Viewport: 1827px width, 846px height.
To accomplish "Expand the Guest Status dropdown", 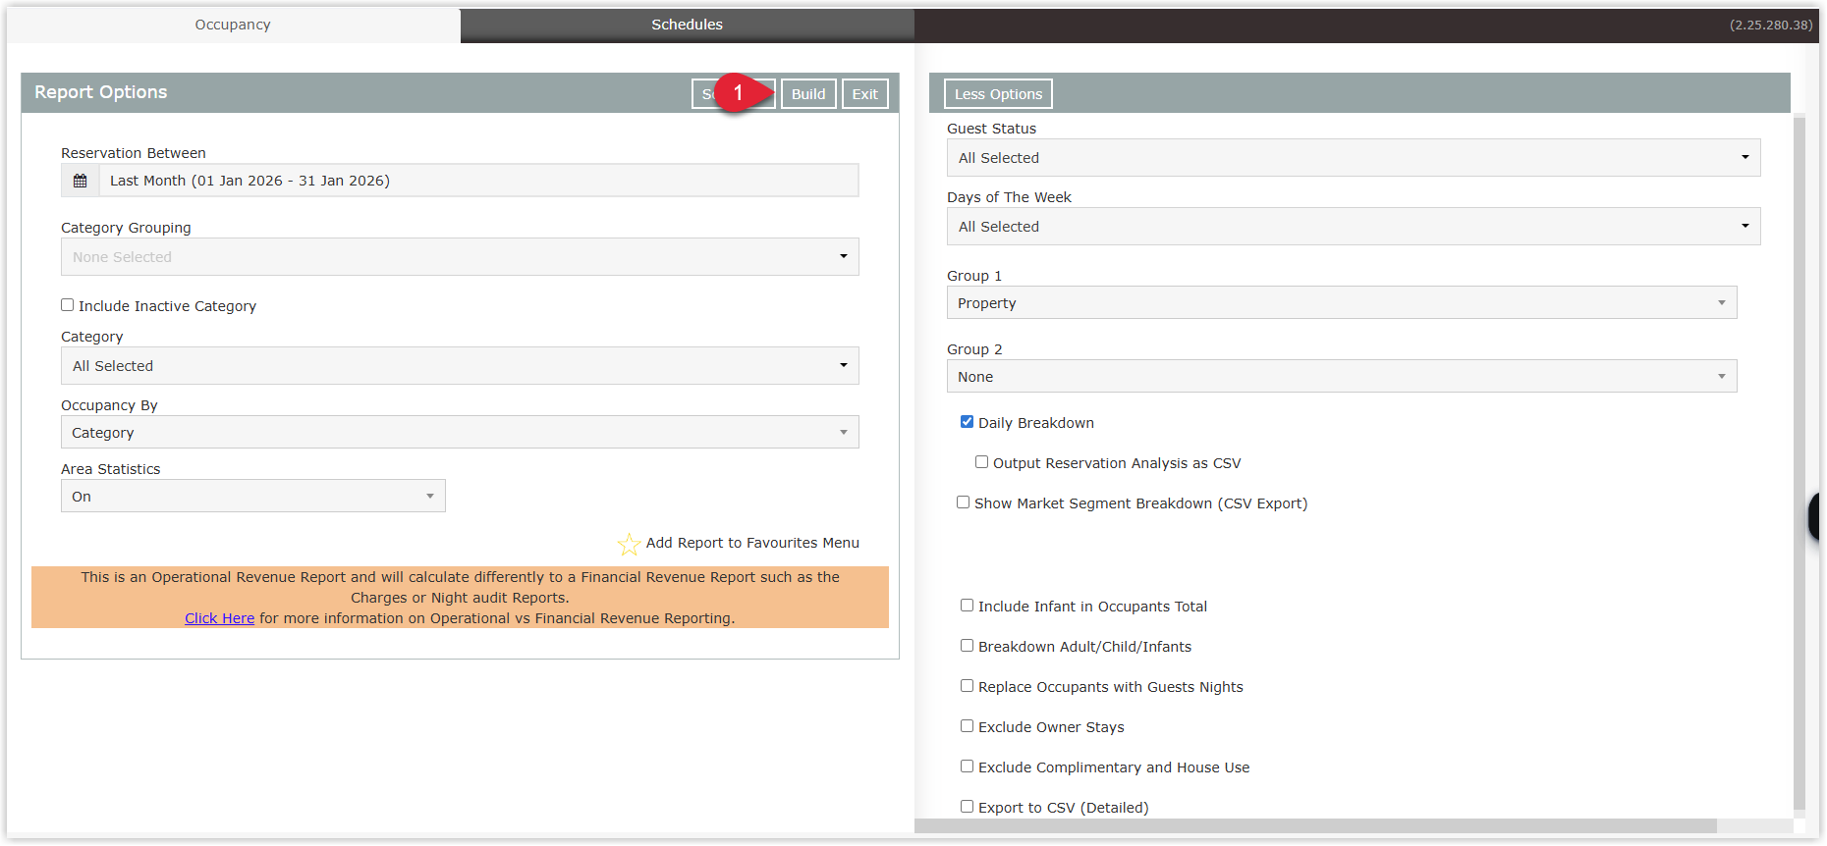I will point(1354,158).
